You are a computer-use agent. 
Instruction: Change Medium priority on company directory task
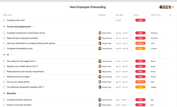[x=140, y=43]
